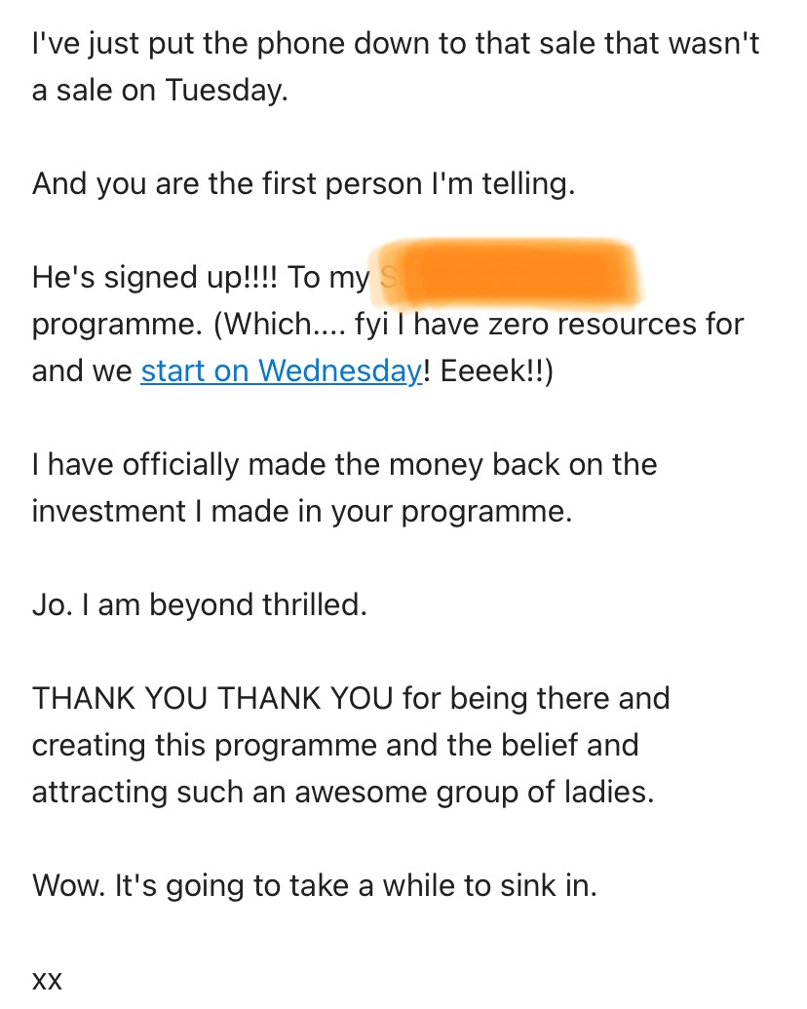Click the "He's signed up!!!!" text
Image resolution: width=807 pixels, height=1009 pixels.
[x=155, y=278]
